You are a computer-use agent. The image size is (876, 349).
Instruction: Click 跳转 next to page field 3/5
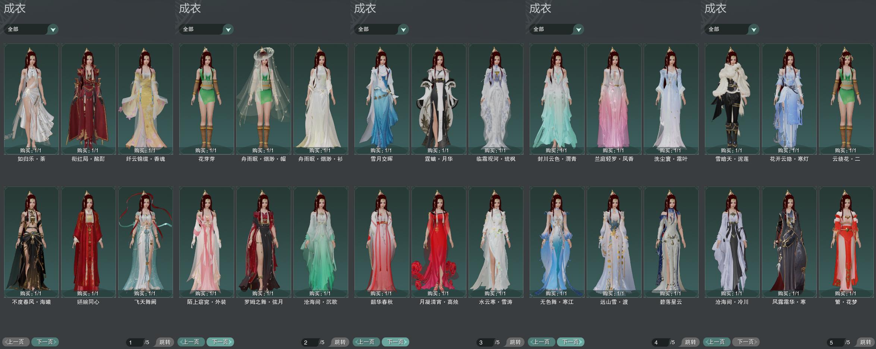515,342
